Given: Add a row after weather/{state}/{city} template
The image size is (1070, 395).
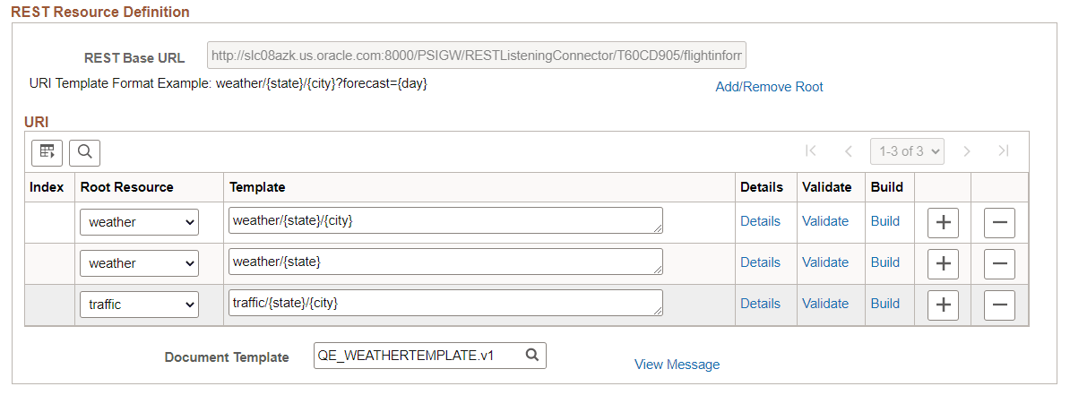Looking at the screenshot, I should [943, 222].
